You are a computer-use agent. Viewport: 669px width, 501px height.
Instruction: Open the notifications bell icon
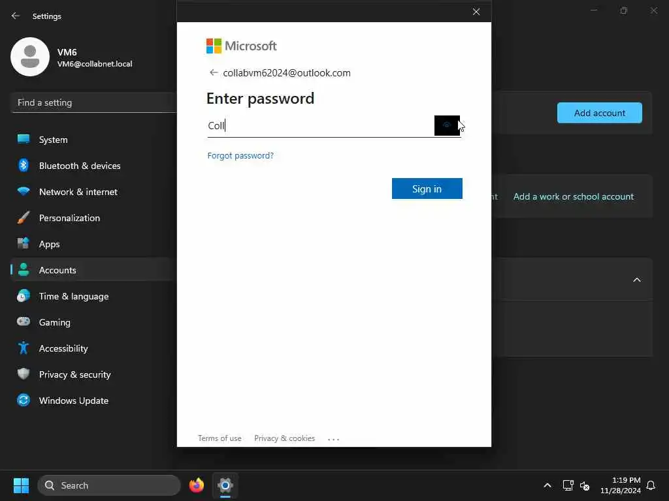[x=651, y=485]
